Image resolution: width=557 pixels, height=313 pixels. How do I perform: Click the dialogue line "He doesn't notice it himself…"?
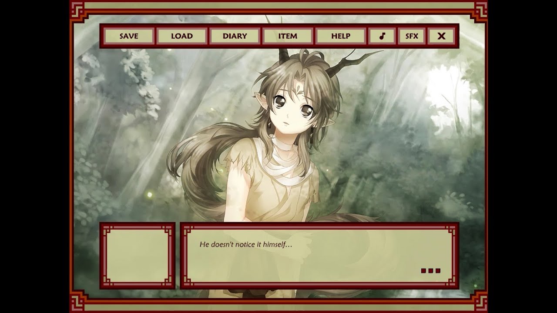click(x=246, y=244)
